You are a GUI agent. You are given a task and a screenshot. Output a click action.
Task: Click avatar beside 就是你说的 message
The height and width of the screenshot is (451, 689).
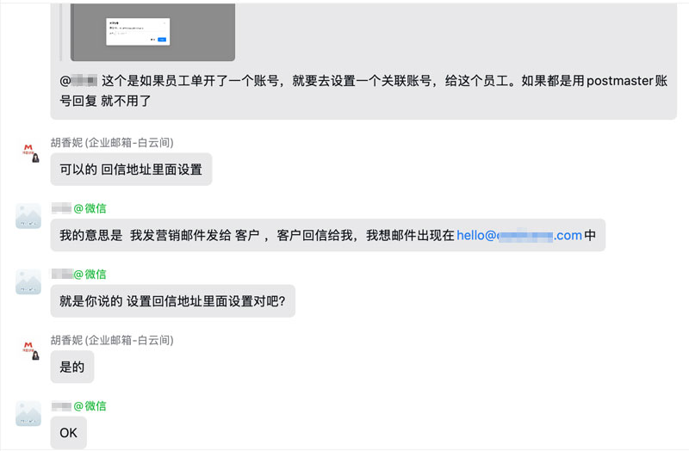point(28,282)
